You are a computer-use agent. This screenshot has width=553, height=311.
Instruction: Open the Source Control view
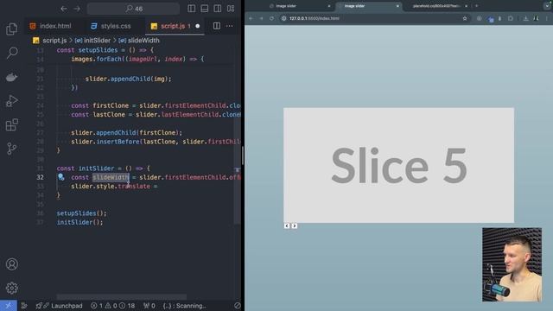(x=11, y=149)
